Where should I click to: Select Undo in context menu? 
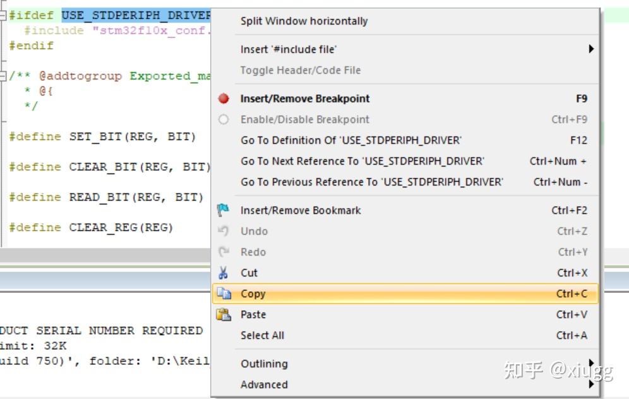click(405, 231)
